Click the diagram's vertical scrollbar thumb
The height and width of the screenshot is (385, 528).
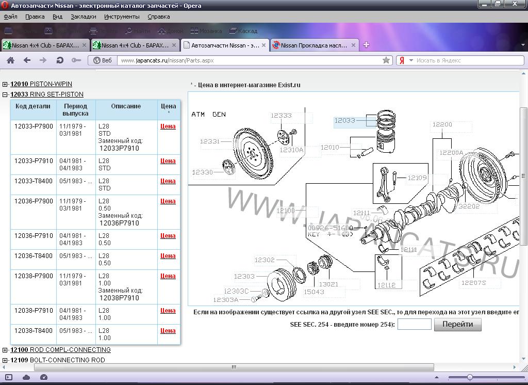pos(524,177)
